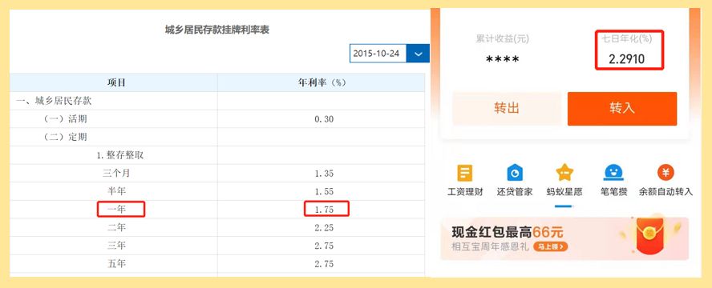Viewport: 712px width, 288px height.
Task: Click the 年利率（%） column header
Action: click(x=322, y=83)
